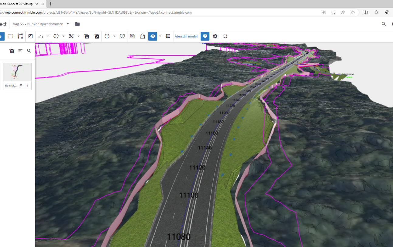Enable ghost mode rendering

click(x=142, y=36)
